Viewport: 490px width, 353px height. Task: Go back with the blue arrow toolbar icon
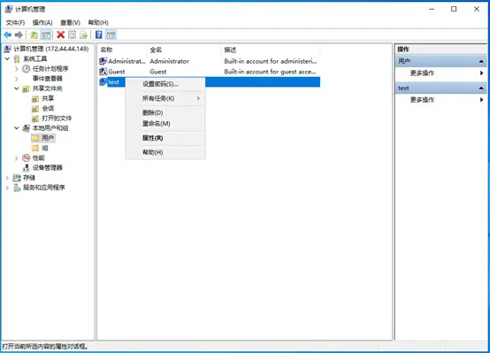pos(8,35)
